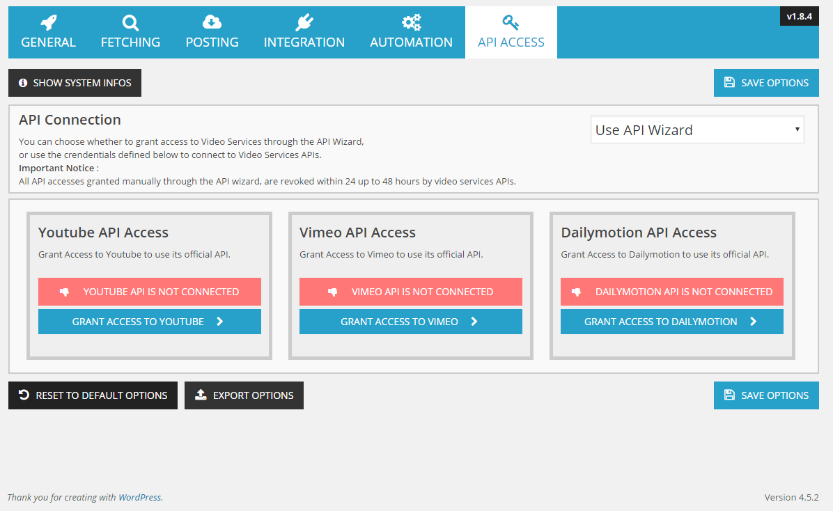Click the info icon on Show System Infos
The height and width of the screenshot is (511, 833).
(x=23, y=83)
